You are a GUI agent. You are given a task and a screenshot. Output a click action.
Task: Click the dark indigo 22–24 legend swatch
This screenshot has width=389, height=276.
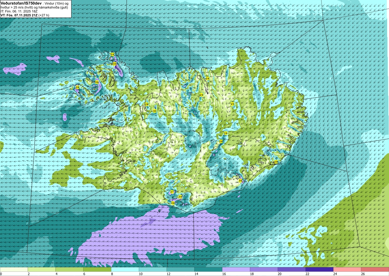point(319,269)
